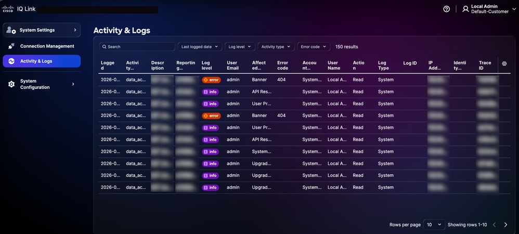519x234 pixels.
Task: Open the Local Admin user profile icon
Action: click(x=465, y=9)
